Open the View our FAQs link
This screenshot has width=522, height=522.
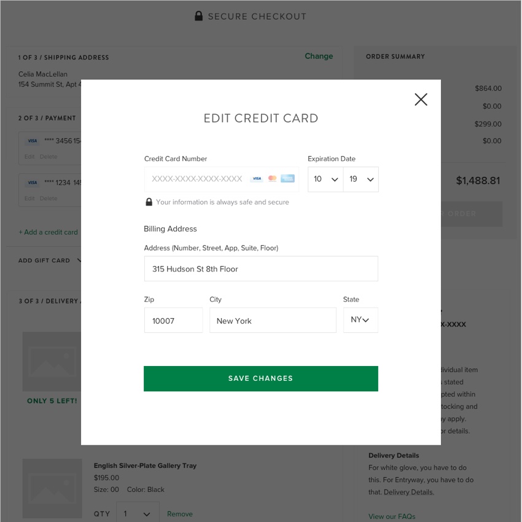click(392, 516)
